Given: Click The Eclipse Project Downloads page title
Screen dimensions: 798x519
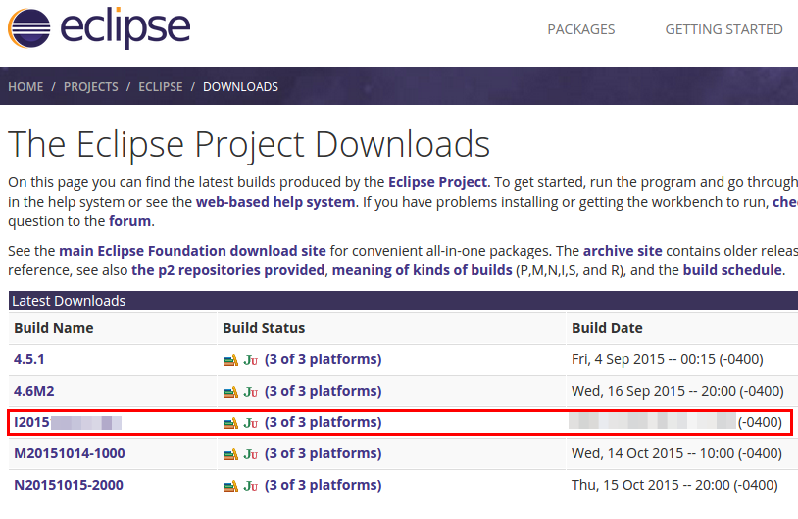Looking at the screenshot, I should point(249,144).
